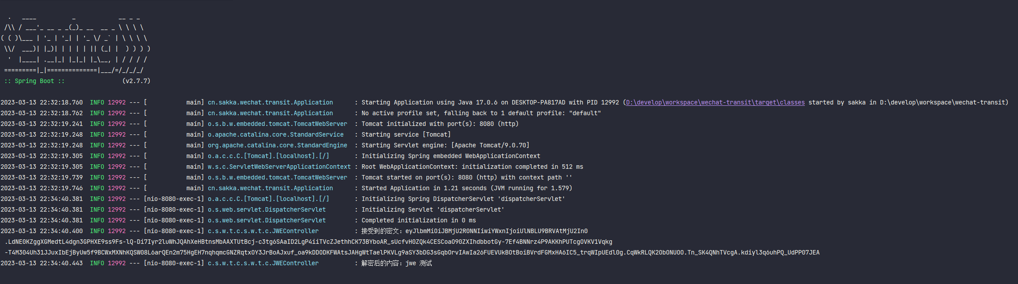Click the 'No active profile set' message
Image resolution: width=1018 pixels, height=284 pixels.
[x=481, y=113]
